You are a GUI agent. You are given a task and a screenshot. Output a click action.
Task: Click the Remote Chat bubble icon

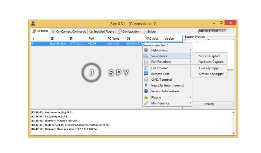(146, 73)
